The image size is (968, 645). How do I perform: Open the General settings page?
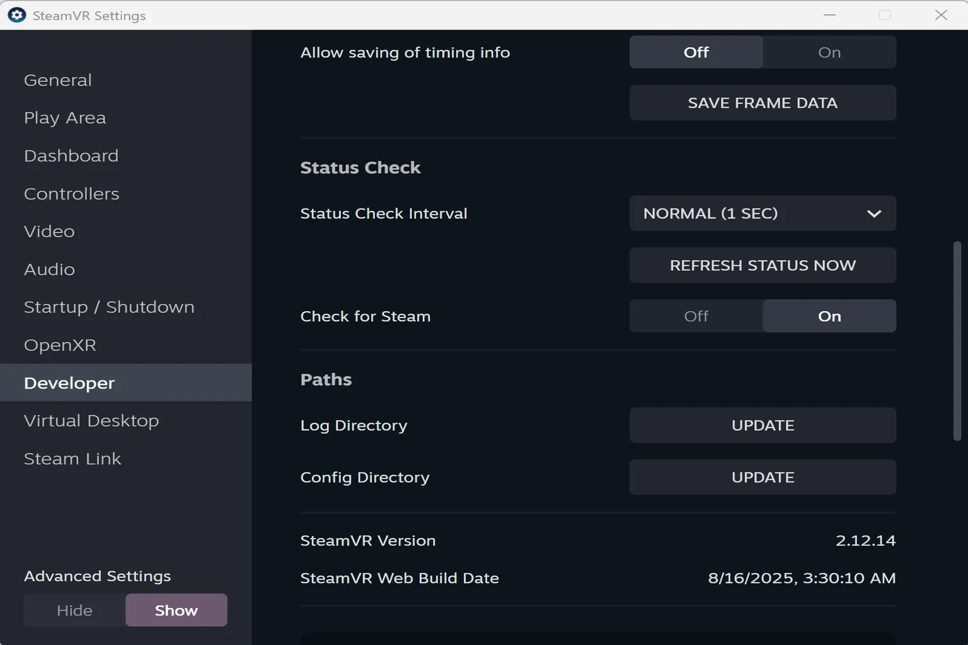click(126, 80)
